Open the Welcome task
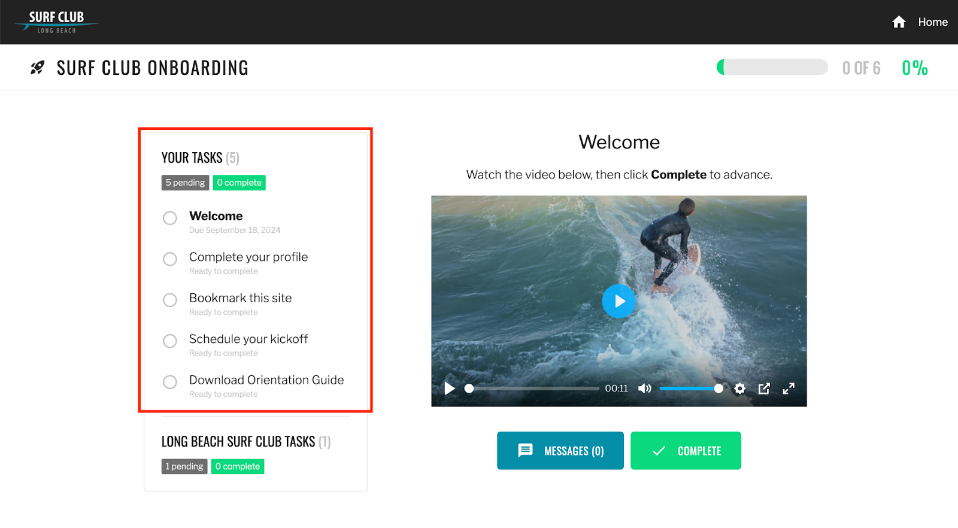 click(216, 216)
